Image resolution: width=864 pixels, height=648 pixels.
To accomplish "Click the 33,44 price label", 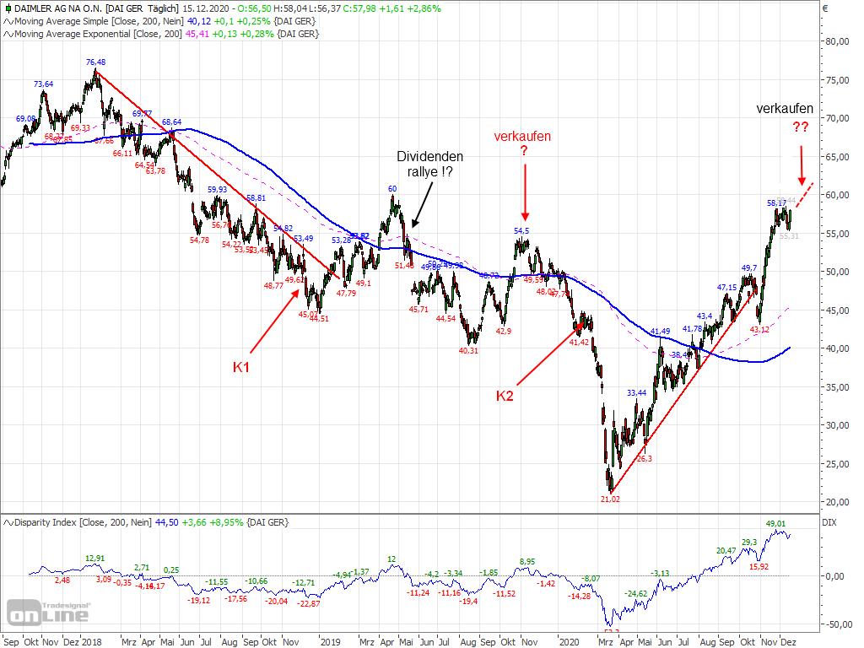I will (x=636, y=393).
